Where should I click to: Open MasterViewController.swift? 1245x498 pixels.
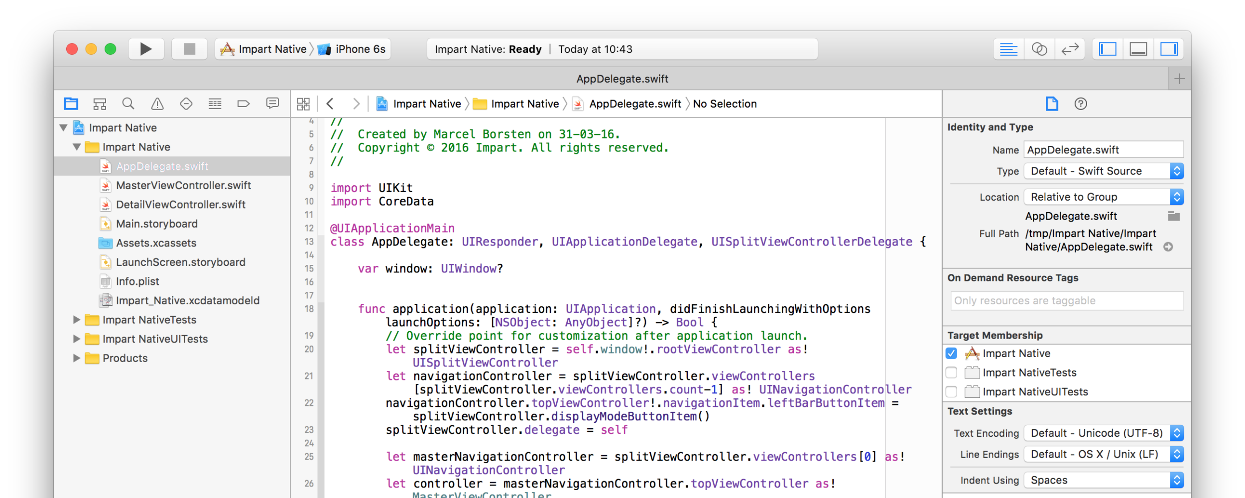point(172,185)
